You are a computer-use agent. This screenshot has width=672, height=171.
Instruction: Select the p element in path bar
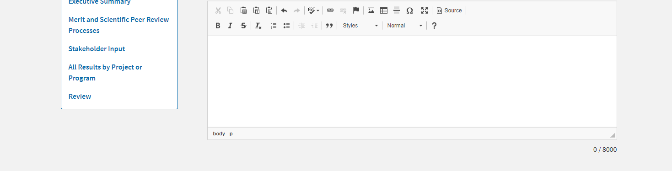coord(231,134)
